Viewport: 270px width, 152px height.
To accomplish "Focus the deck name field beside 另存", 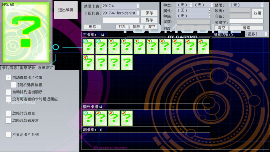I will coord(121,20).
